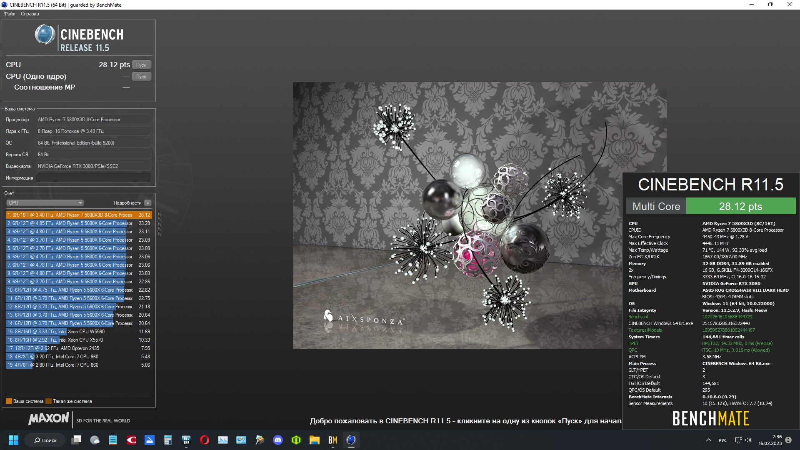The height and width of the screenshot is (450, 800).
Task: Open network settings tray icon
Action: coord(738,440)
